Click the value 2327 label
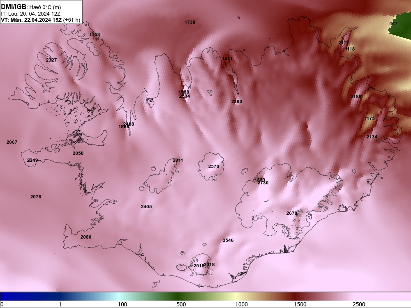 51,60
